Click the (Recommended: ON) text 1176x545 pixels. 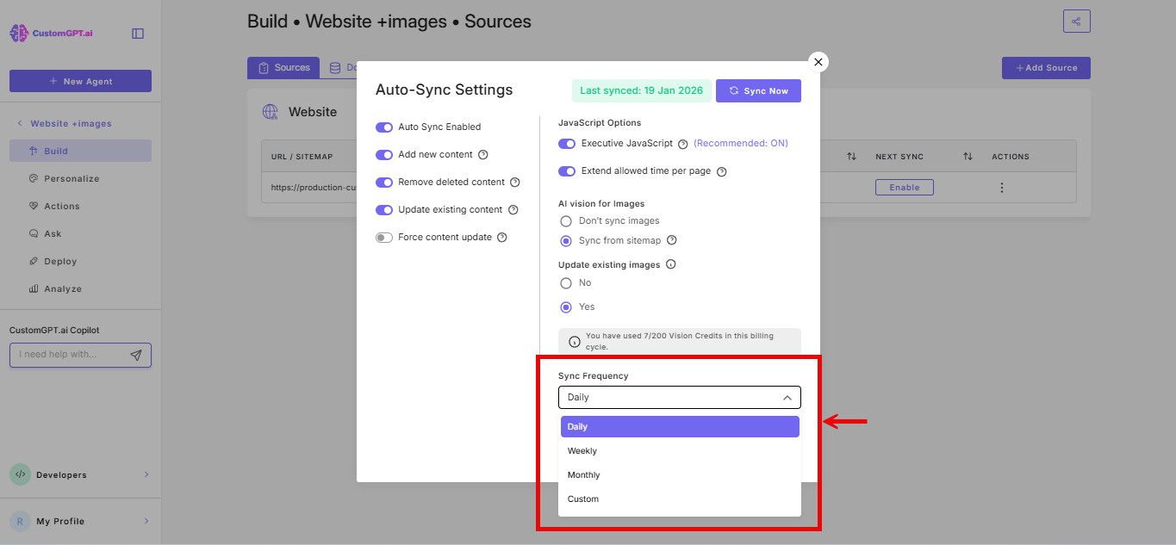[x=741, y=144]
